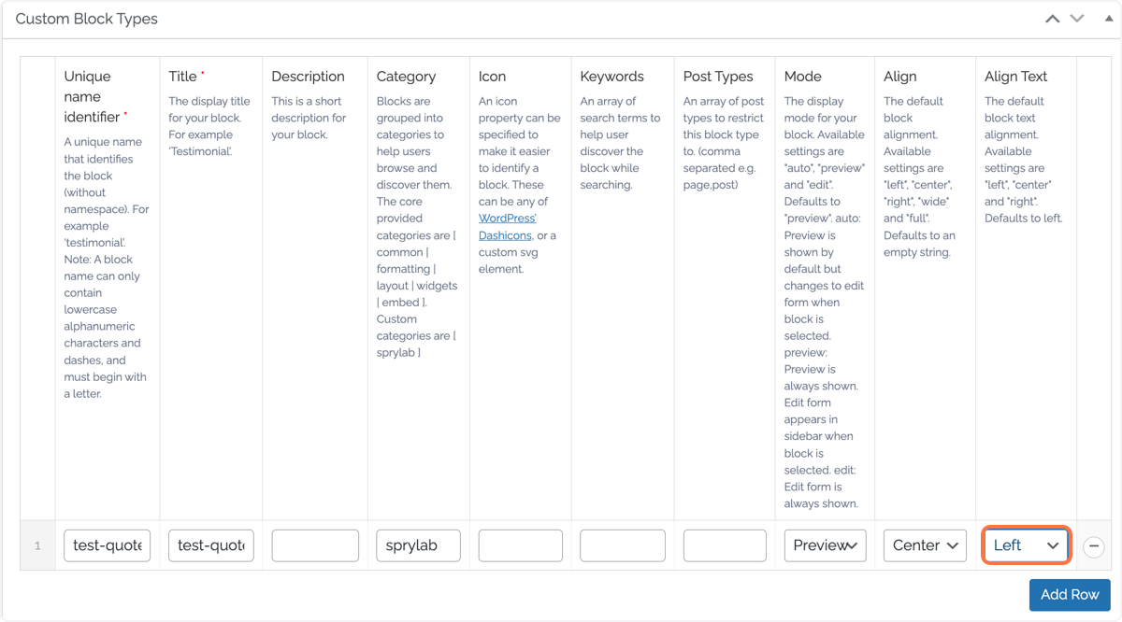Screen dimensions: 1122x622
Task: Remove row 1 with minus icon
Action: pos(1094,546)
